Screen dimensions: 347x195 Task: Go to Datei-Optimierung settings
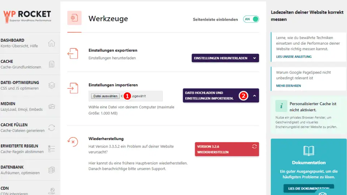click(x=30, y=85)
